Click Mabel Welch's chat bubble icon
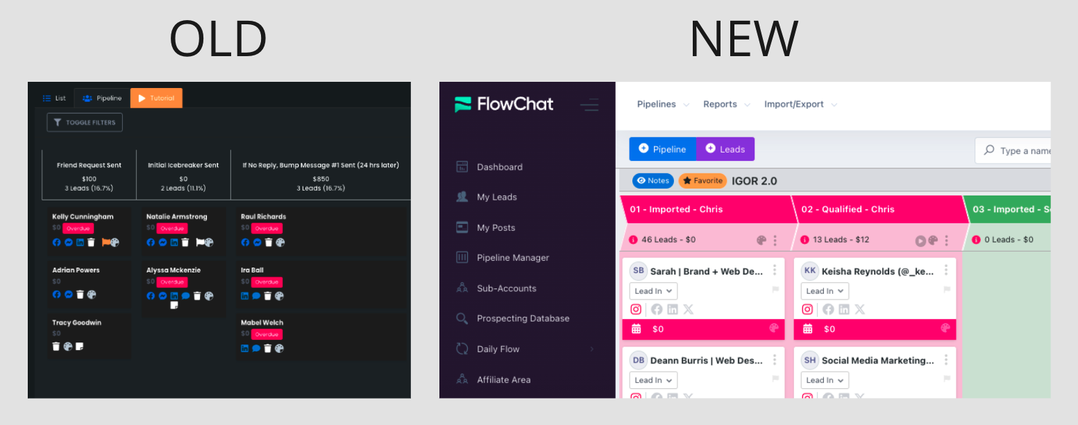Screen dimensions: 1078x425 pyautogui.click(x=256, y=349)
